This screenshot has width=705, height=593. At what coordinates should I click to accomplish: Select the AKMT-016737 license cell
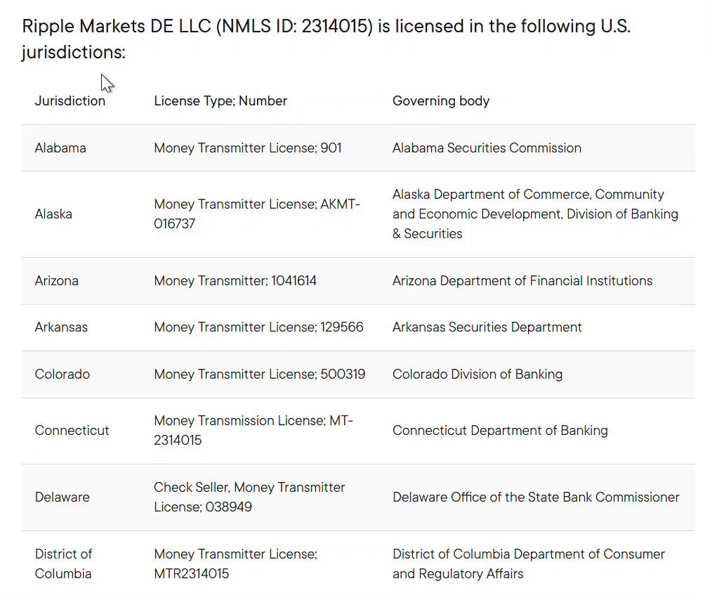click(257, 214)
